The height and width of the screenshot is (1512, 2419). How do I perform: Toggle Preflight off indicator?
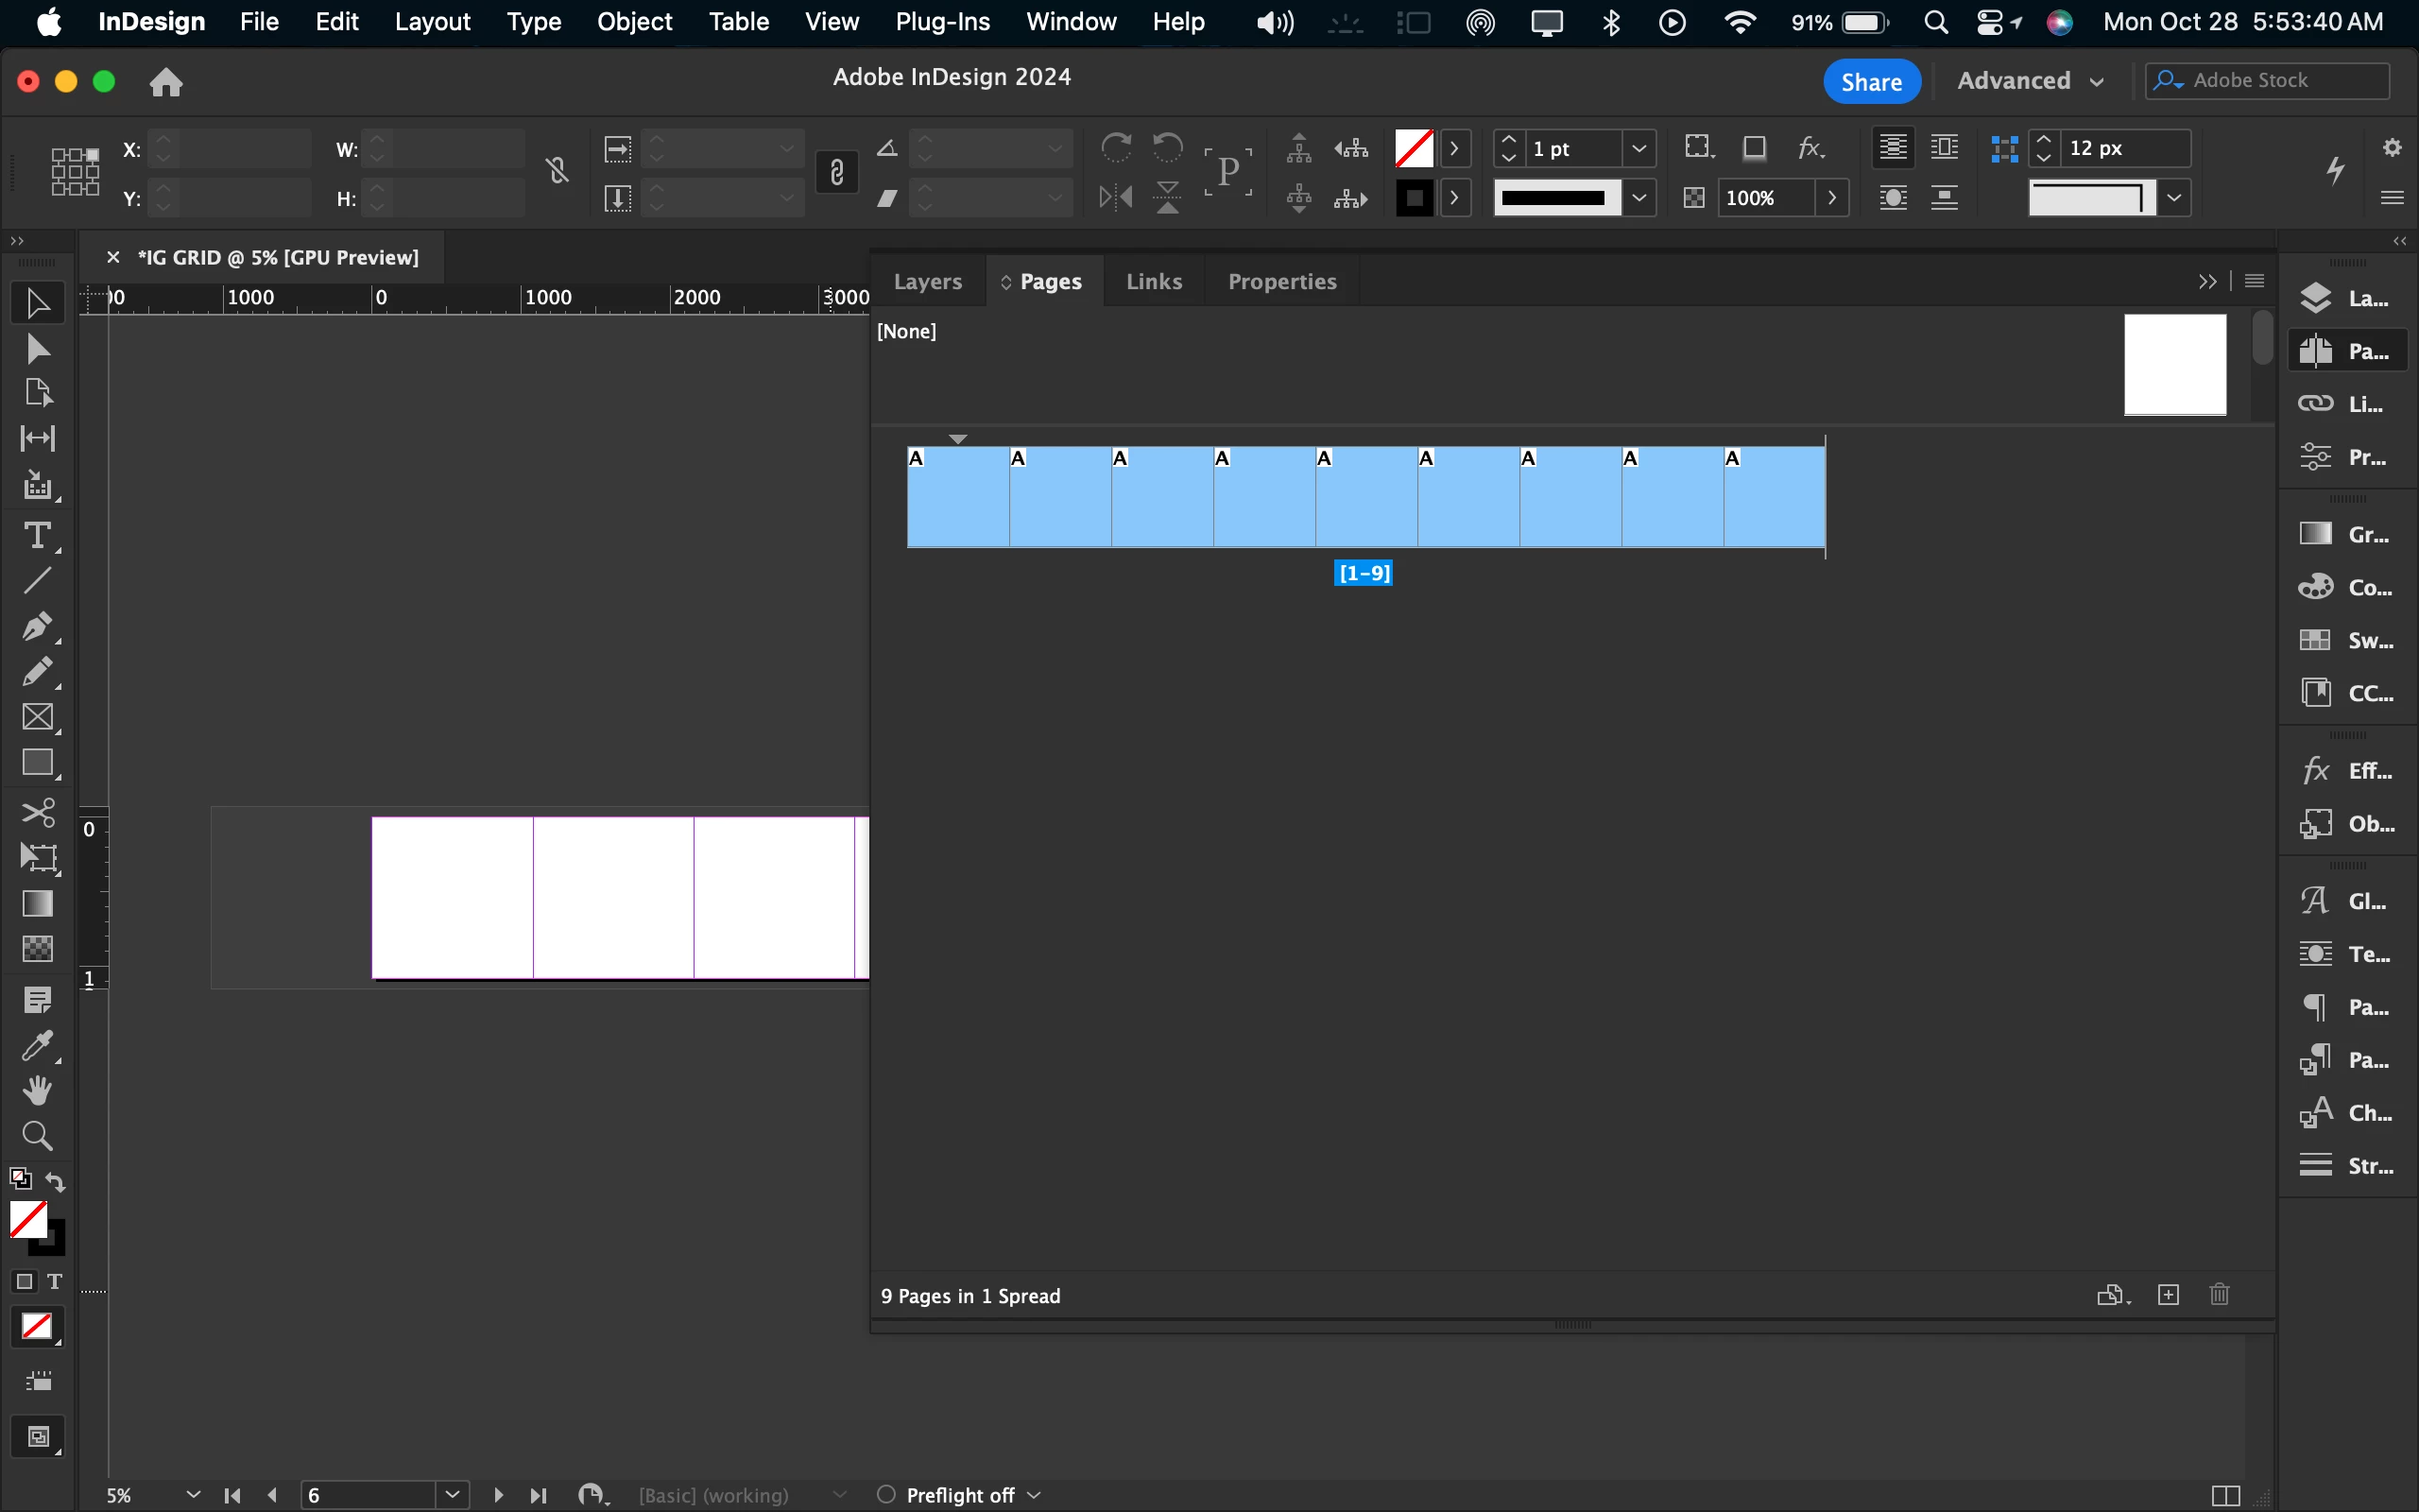(x=885, y=1494)
